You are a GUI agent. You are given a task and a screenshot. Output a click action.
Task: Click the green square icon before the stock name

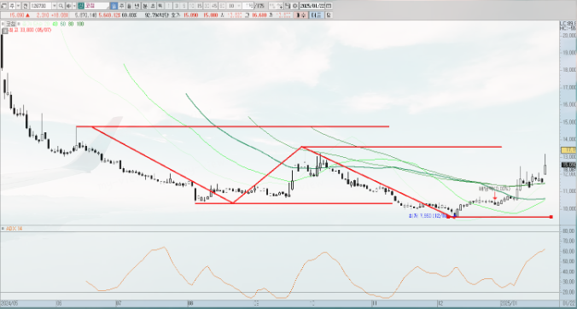pos(81,5)
